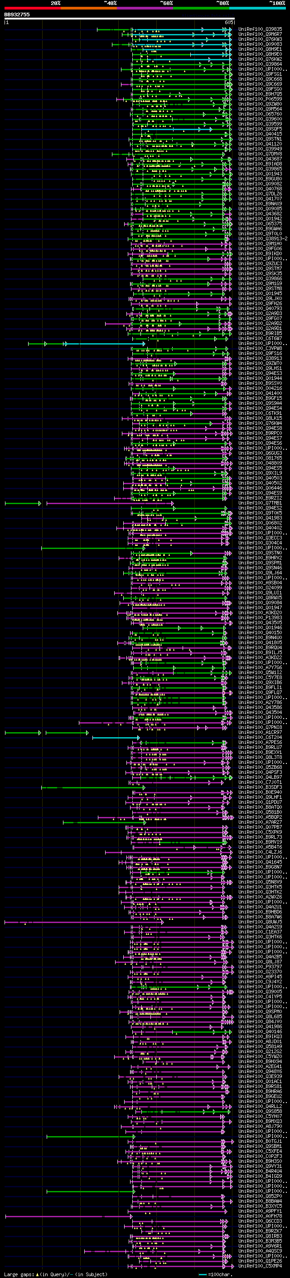This screenshot has width=290, height=1278.
Task: Click the purple ~60% identity legend bar
Action: tap(145, 8)
